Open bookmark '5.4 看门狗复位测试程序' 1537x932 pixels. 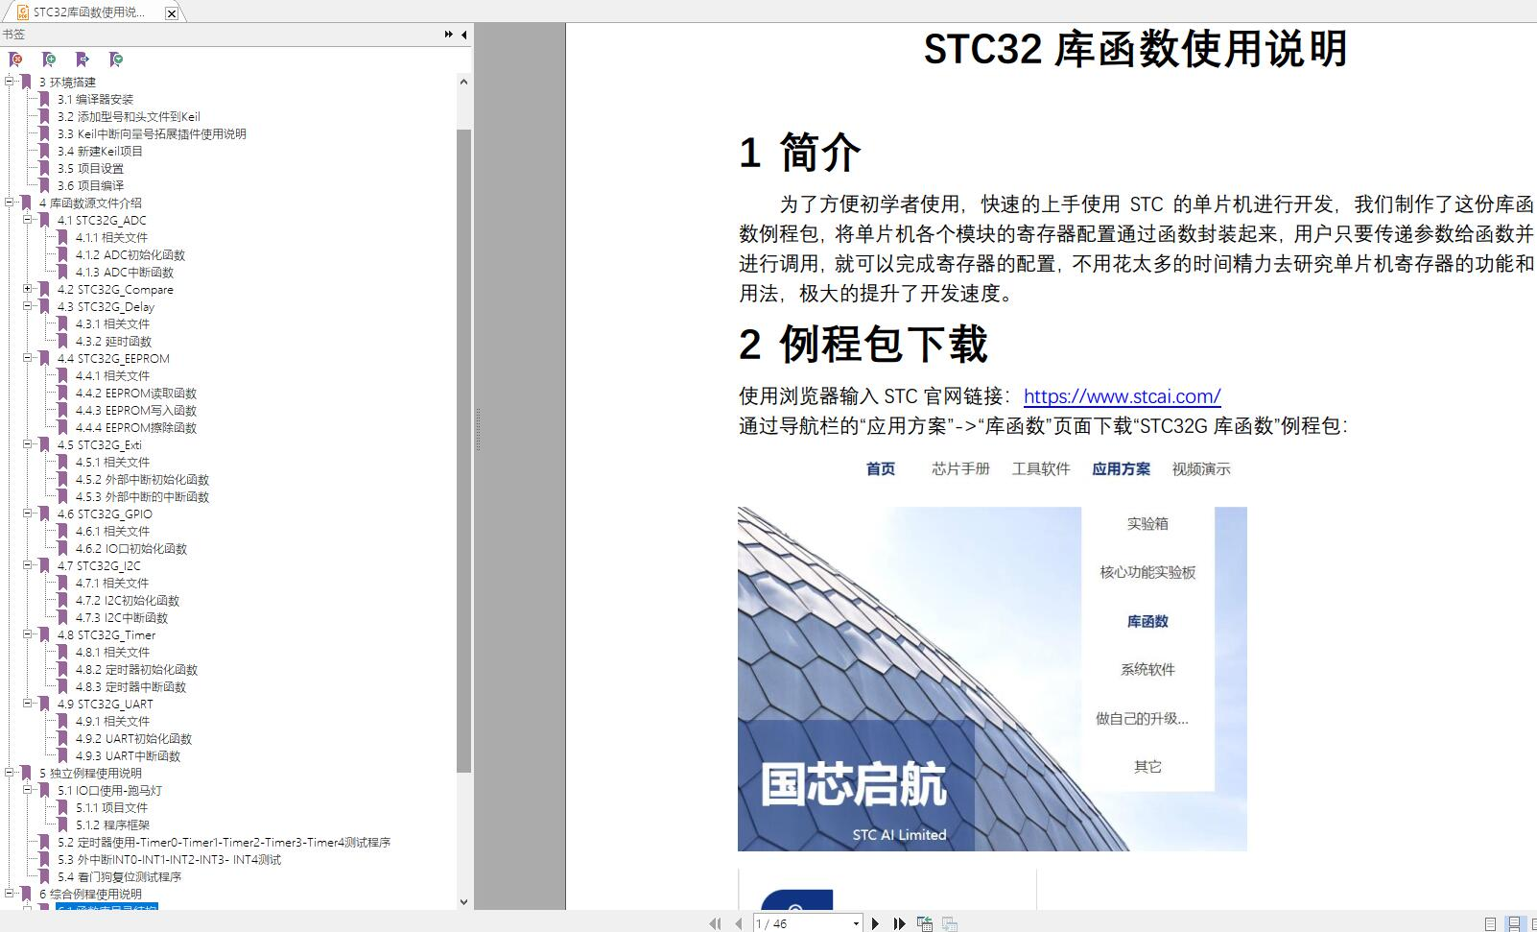point(119,876)
